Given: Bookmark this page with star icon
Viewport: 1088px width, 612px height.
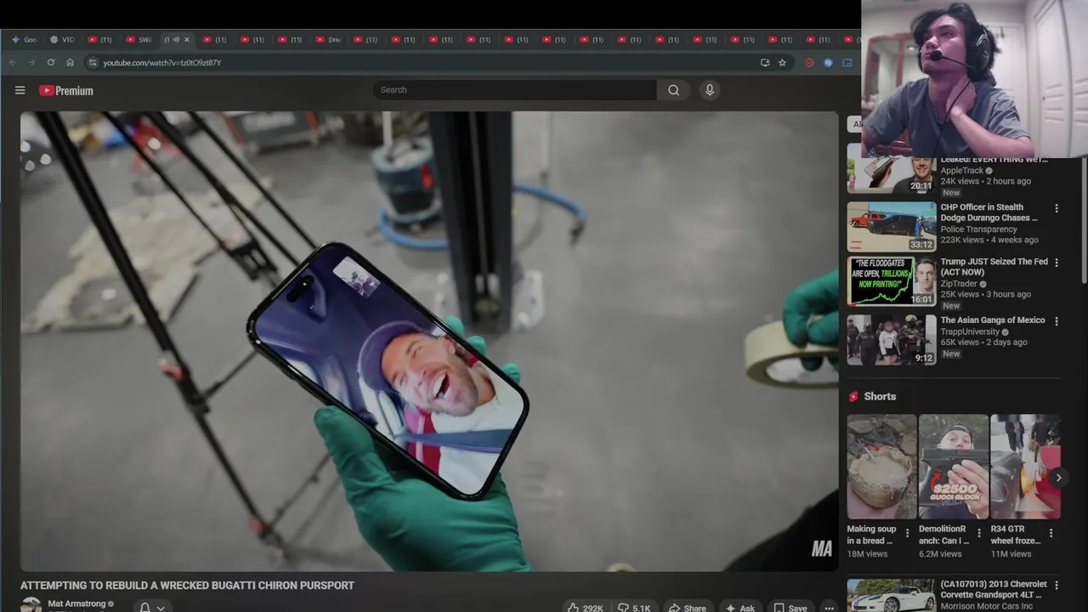Looking at the screenshot, I should pyautogui.click(x=782, y=63).
